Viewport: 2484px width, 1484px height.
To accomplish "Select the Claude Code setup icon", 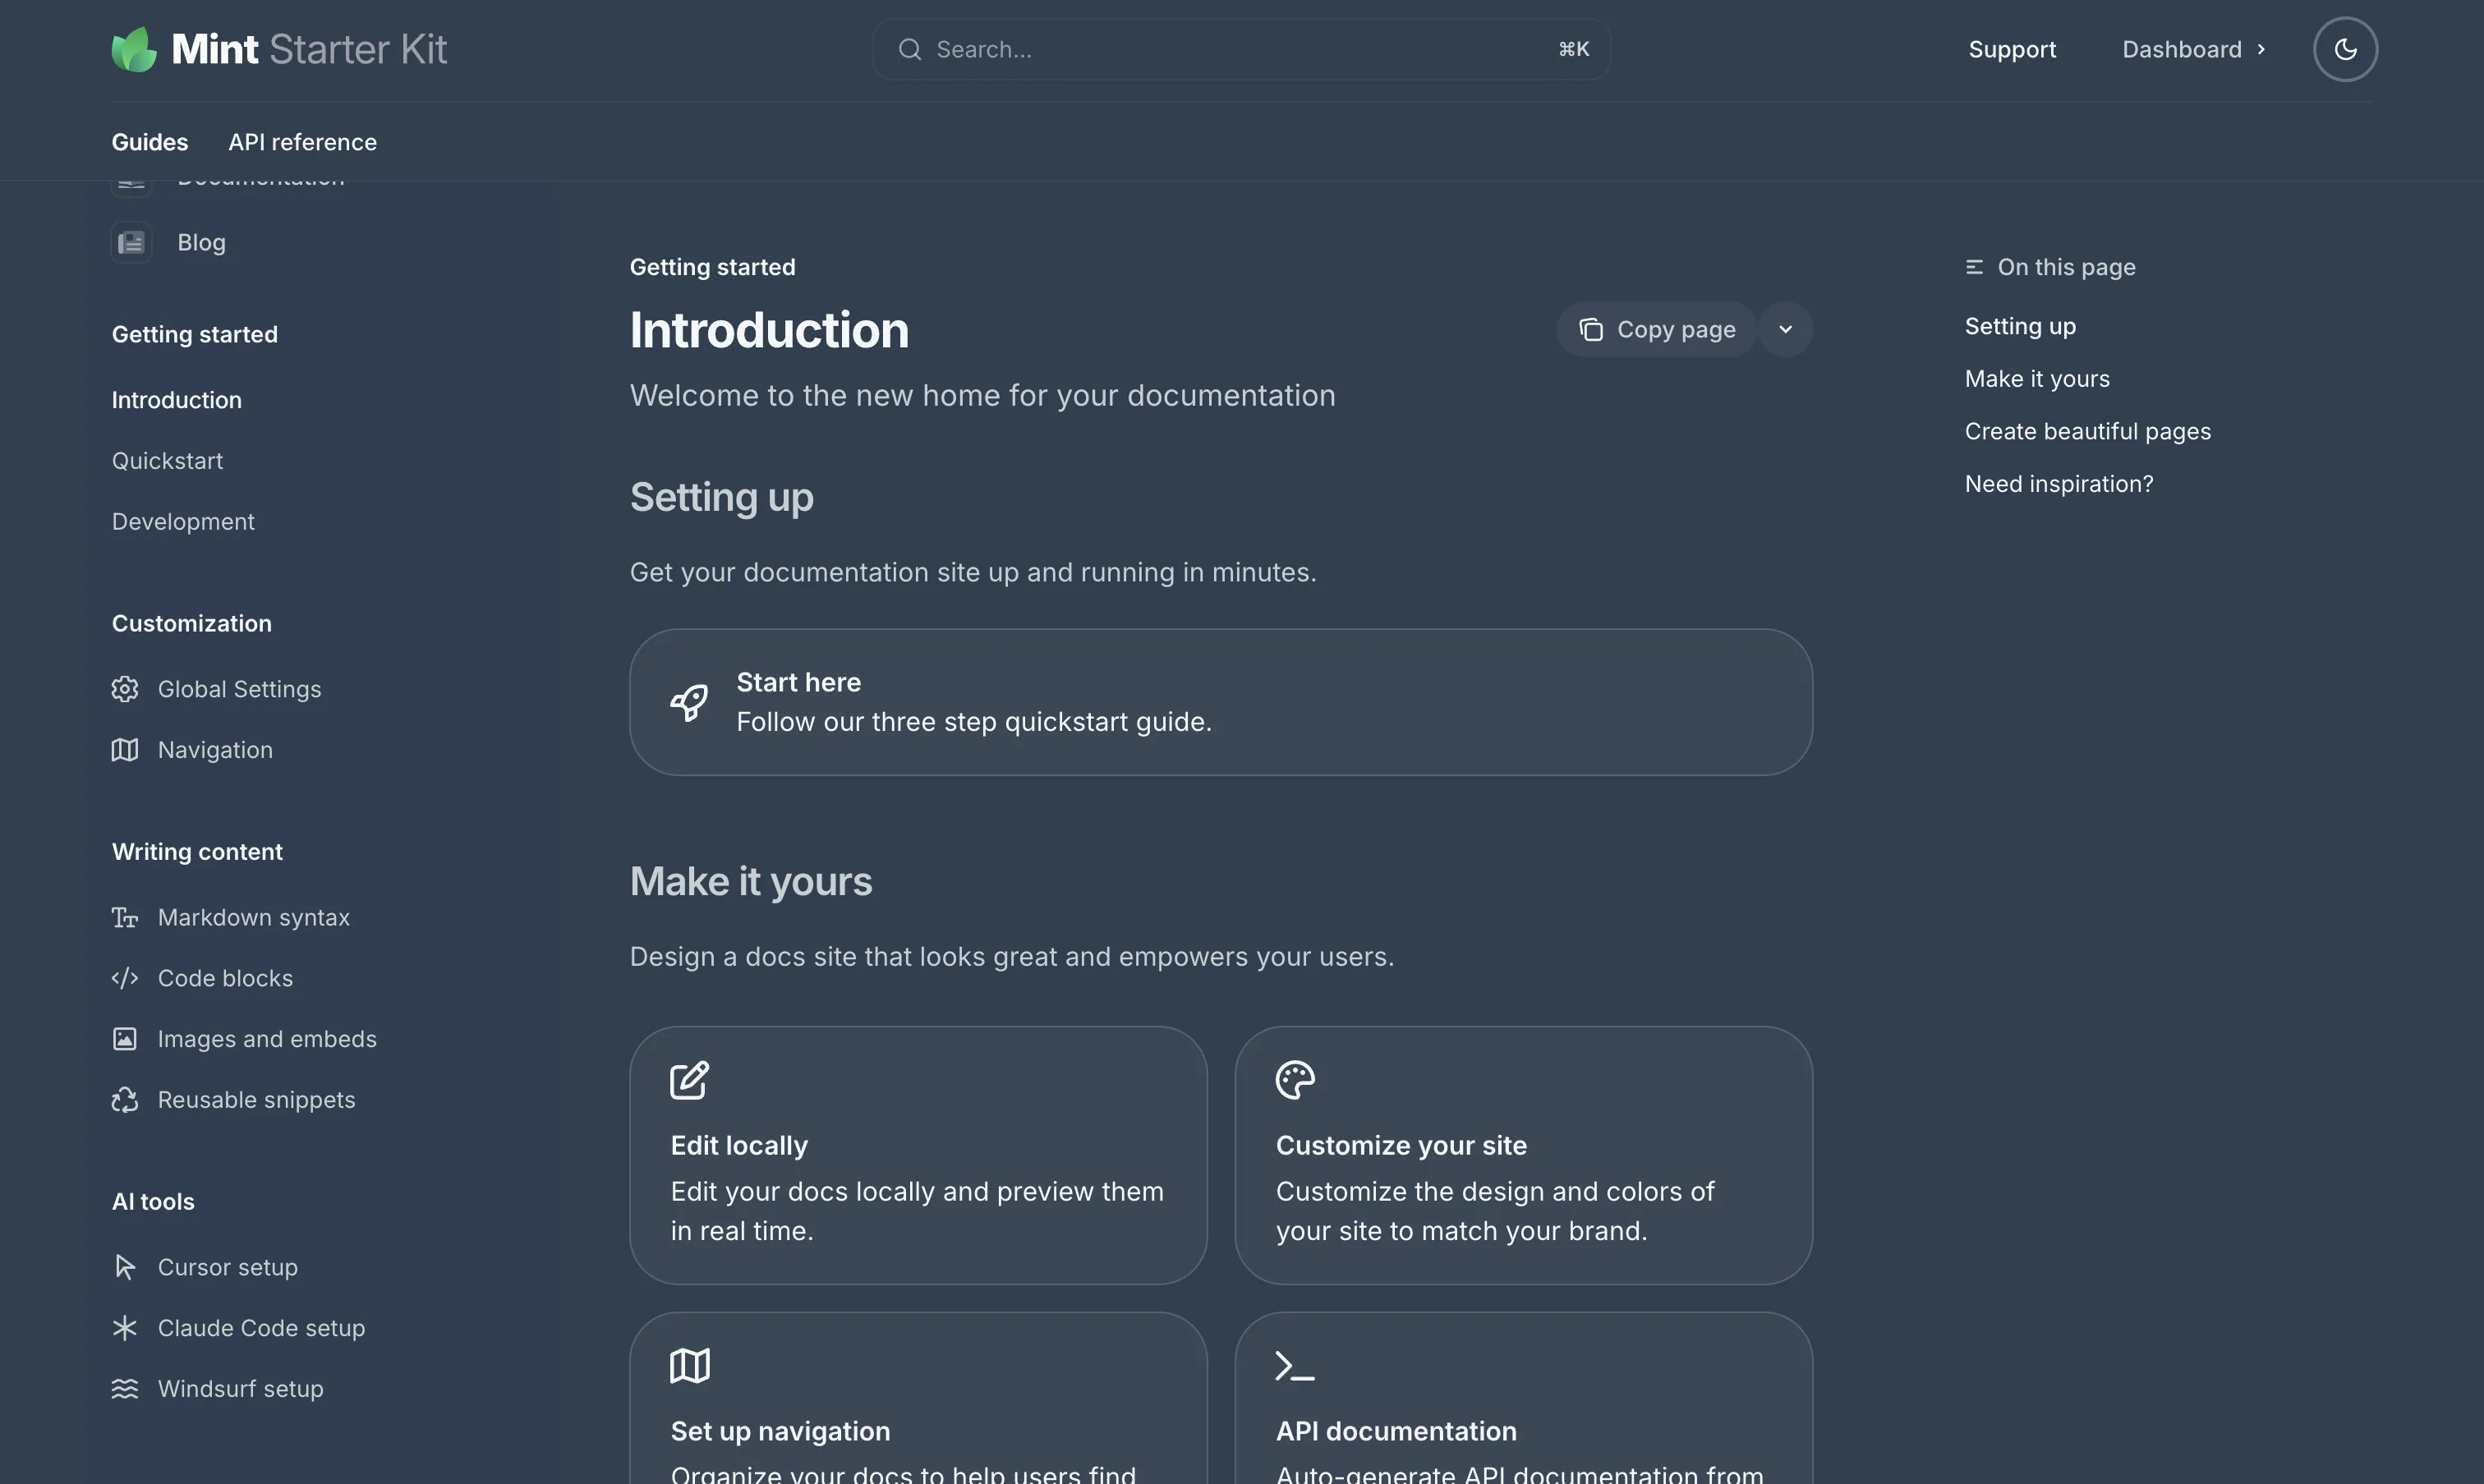I will tap(124, 1327).
